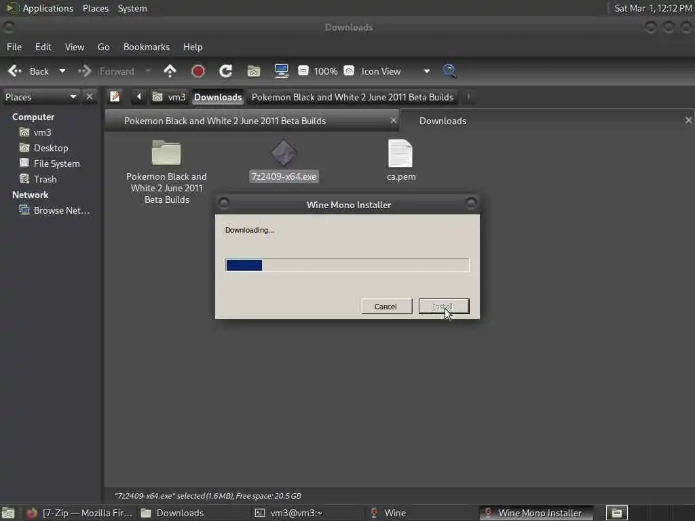Select the 7z2409-x64.exe file icon

click(x=284, y=153)
